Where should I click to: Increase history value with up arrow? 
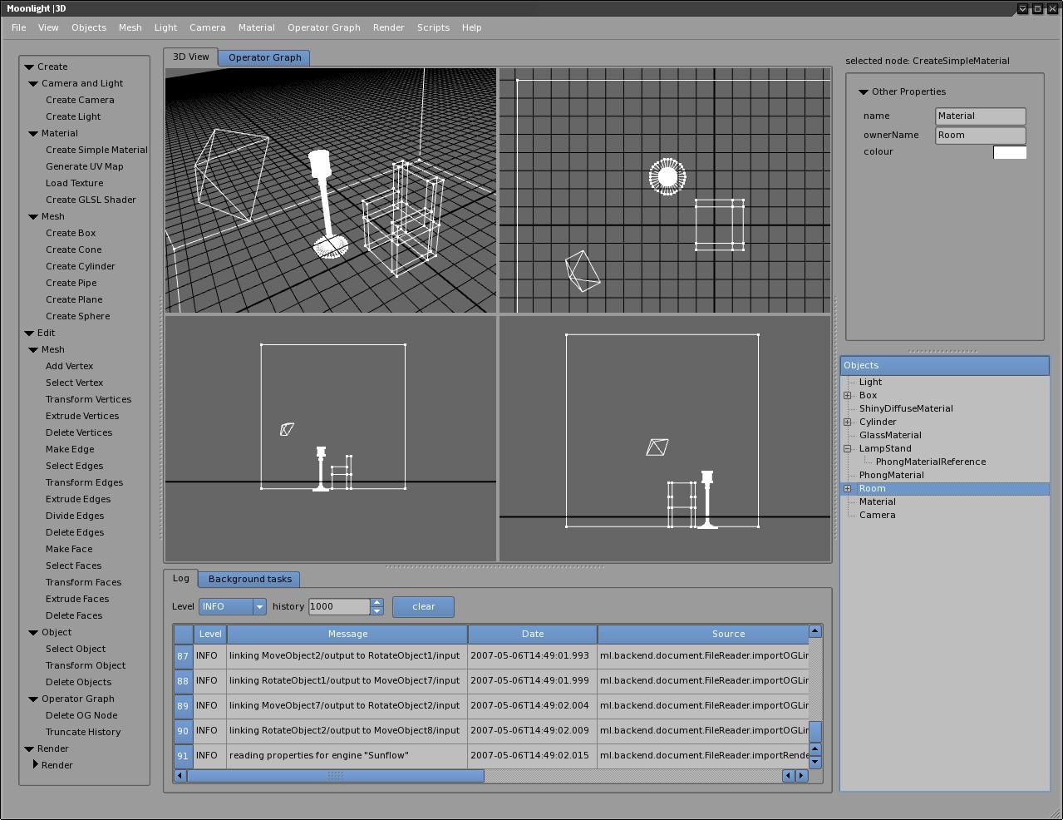tap(376, 602)
